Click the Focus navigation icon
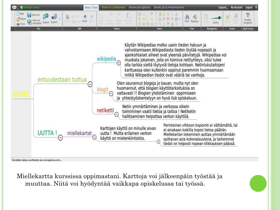The width and height of the screenshot is (280, 210). click(206, 17)
